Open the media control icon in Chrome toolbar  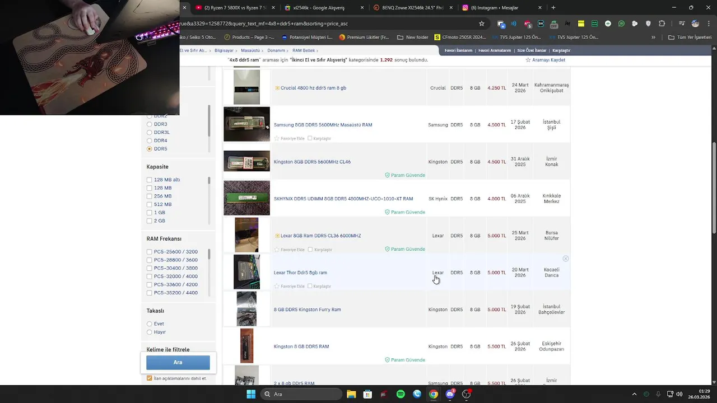coord(682,24)
